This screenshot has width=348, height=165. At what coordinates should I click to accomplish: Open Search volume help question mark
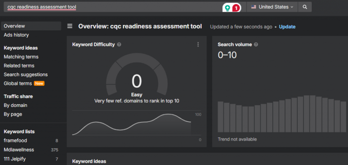coord(256,44)
